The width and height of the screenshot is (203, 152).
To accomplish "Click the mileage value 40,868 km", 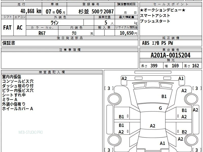I will [31, 11].
